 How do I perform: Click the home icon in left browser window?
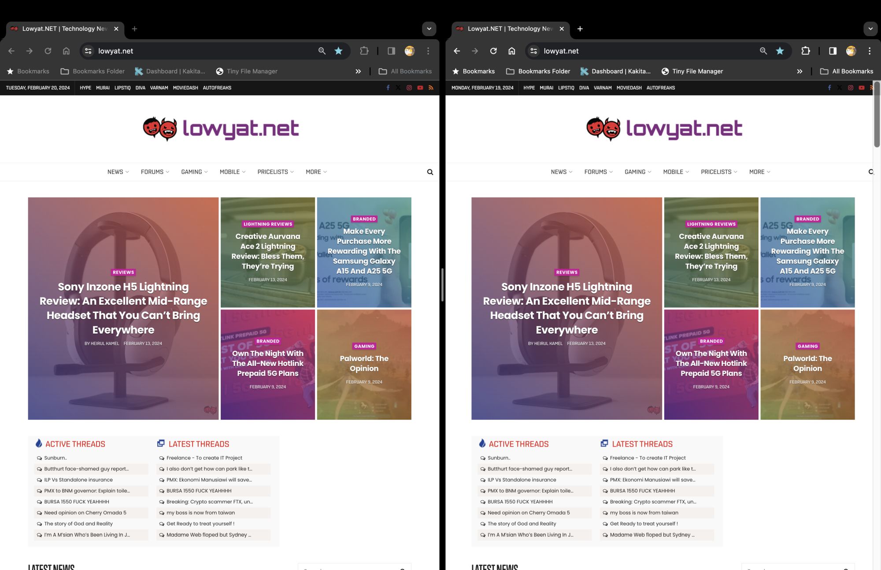pos(66,51)
